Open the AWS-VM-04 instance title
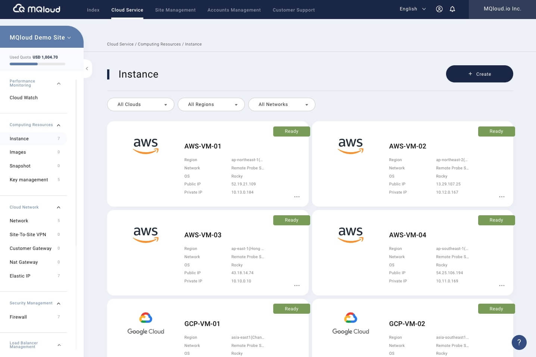 408,235
